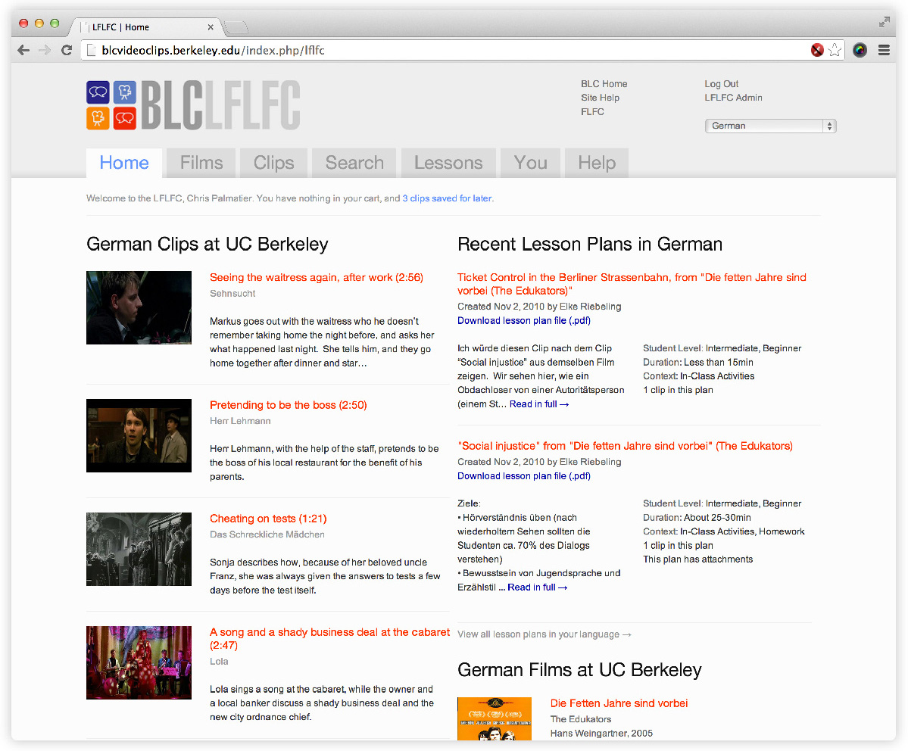Click the 'Recent Lesson Plans in German' heading
The image size is (908, 751).
point(590,245)
